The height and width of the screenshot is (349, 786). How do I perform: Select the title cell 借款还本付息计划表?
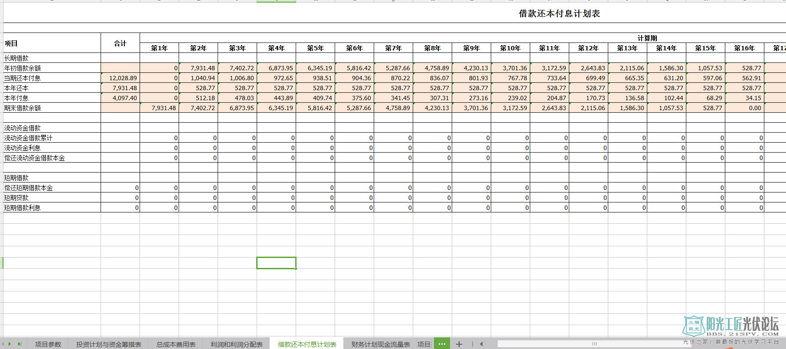[x=559, y=13]
